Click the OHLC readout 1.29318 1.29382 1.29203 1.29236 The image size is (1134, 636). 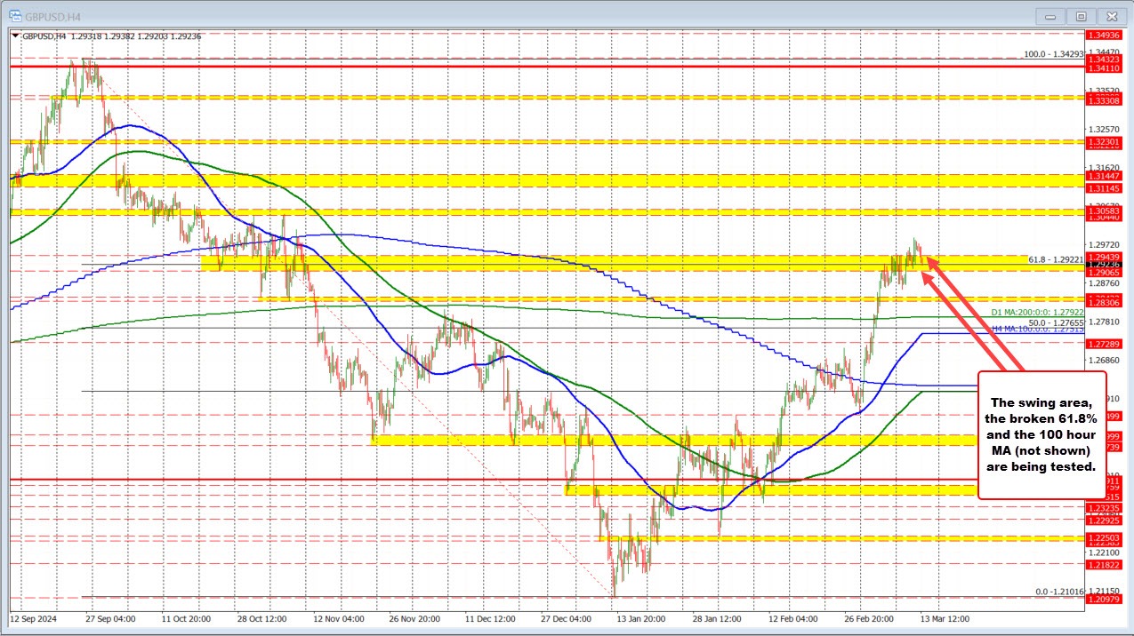point(135,36)
